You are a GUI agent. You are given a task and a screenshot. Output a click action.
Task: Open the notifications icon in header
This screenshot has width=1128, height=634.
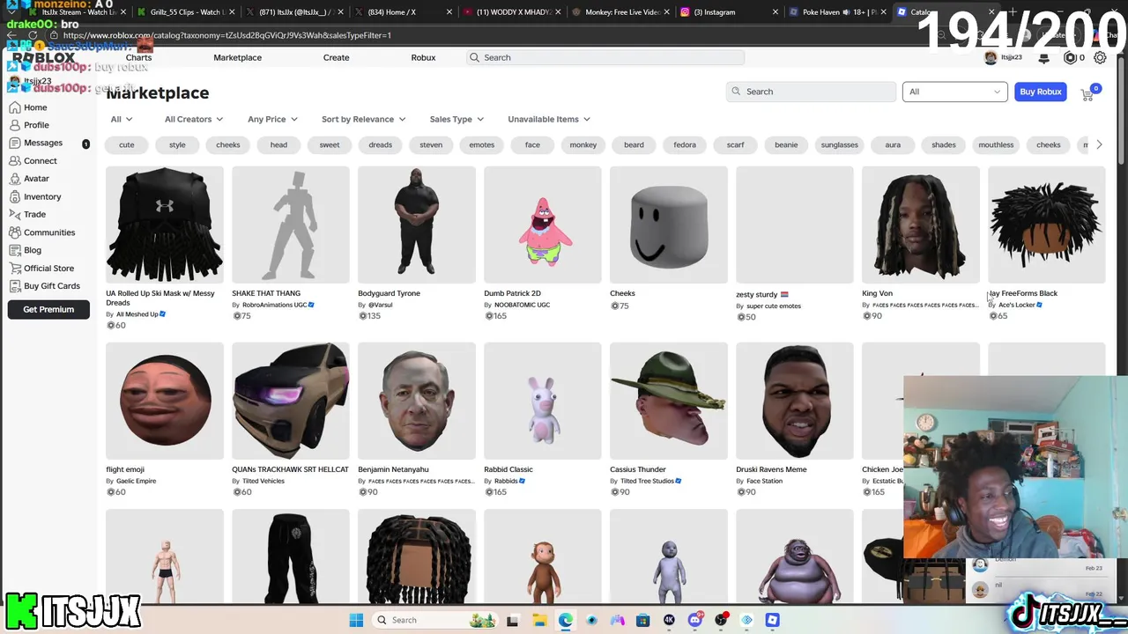[x=1044, y=58]
